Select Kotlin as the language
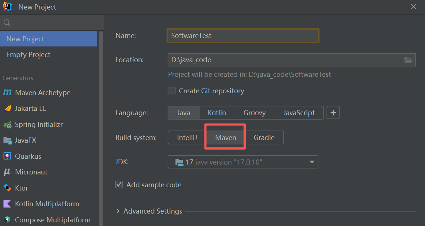 coord(217,113)
